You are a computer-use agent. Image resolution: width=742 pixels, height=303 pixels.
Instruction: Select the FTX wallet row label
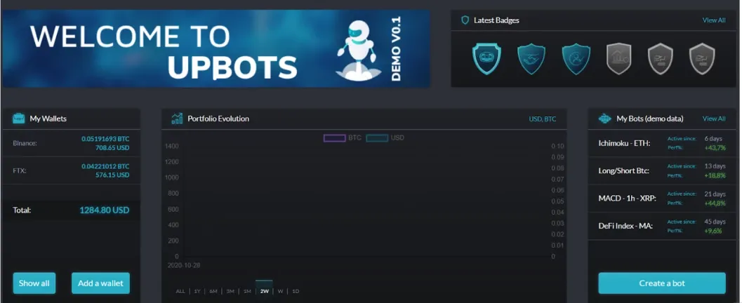pyautogui.click(x=20, y=170)
